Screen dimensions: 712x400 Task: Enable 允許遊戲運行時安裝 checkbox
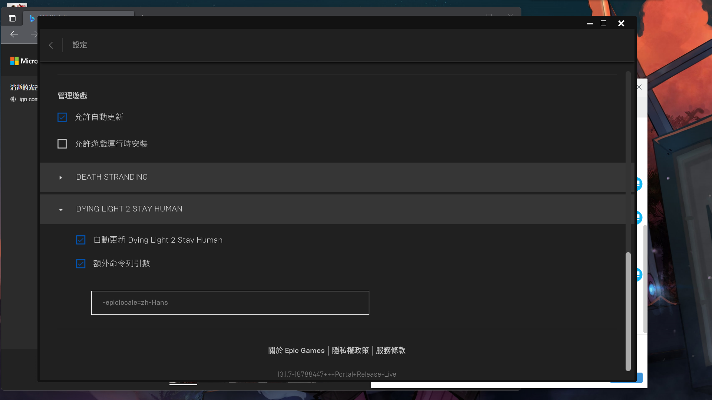pyautogui.click(x=62, y=144)
